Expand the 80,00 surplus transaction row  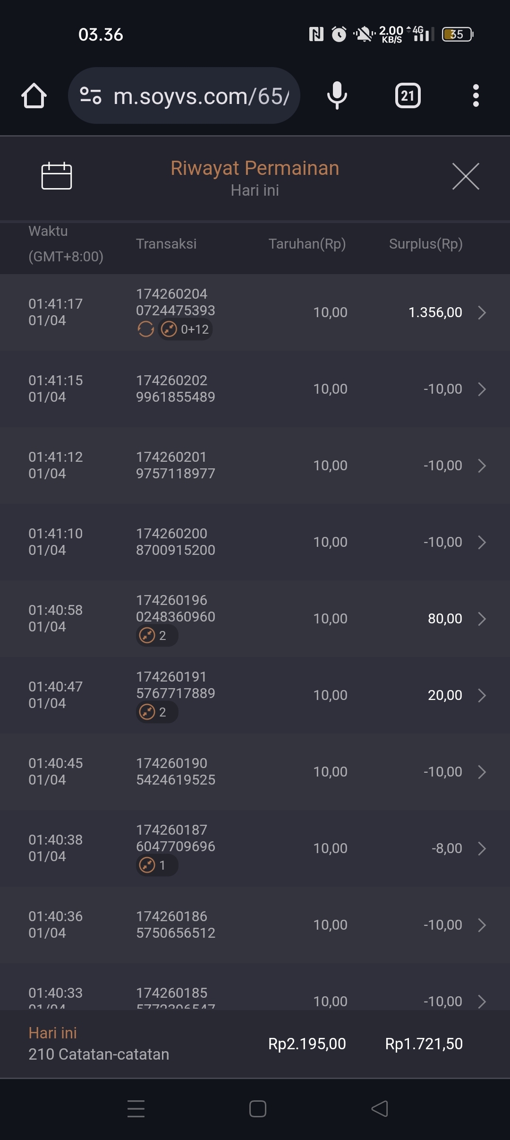pos(482,619)
